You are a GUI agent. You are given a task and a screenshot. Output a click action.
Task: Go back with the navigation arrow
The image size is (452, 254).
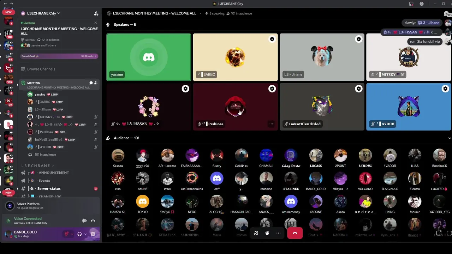pyautogui.click(x=5, y=4)
